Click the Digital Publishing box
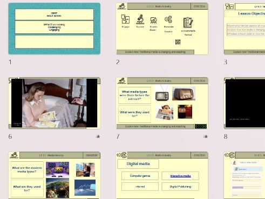Screen dimensions: 265x199 (180, 187)
